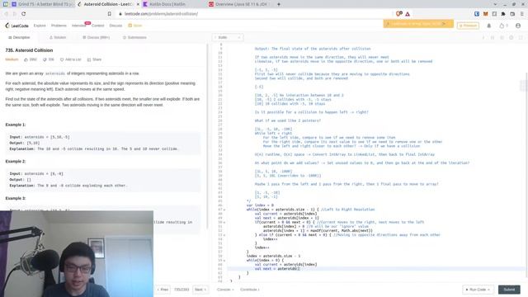Focus the browser address bar

pos(256,14)
